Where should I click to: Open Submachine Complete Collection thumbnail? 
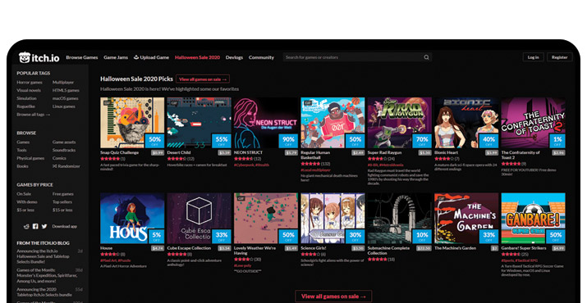click(400, 218)
